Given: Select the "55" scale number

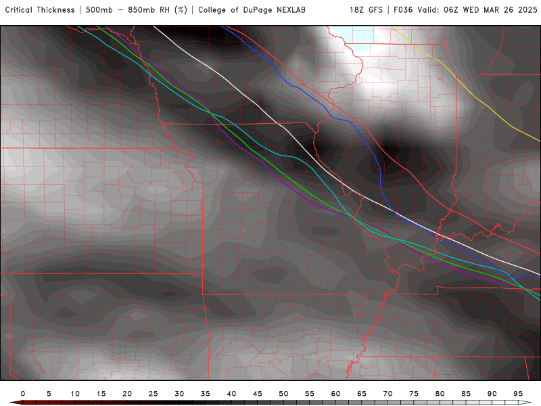Looking at the screenshot, I should (310, 394).
